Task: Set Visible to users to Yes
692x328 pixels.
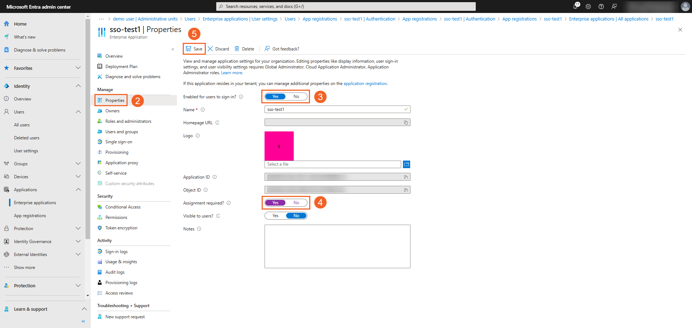Action: pyautogui.click(x=275, y=216)
